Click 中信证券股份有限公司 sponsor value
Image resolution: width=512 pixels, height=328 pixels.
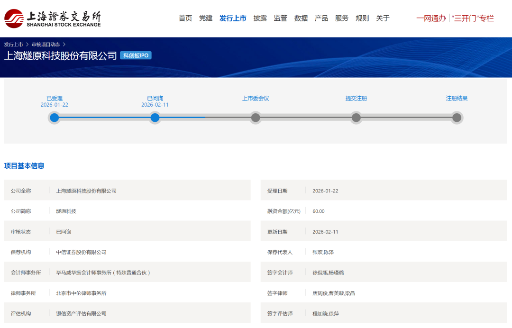click(82, 252)
